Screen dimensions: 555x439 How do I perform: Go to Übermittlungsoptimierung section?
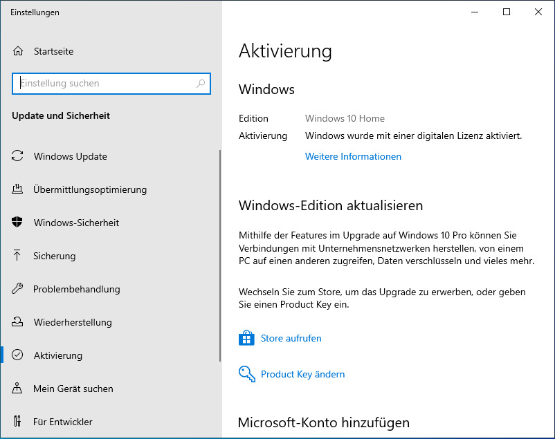tap(110, 189)
